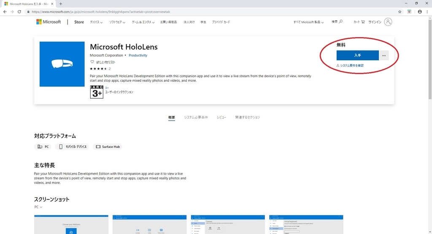The width and height of the screenshot is (432, 234).
Task: Open the プリペイドカード menu item
Action: [x=221, y=22]
